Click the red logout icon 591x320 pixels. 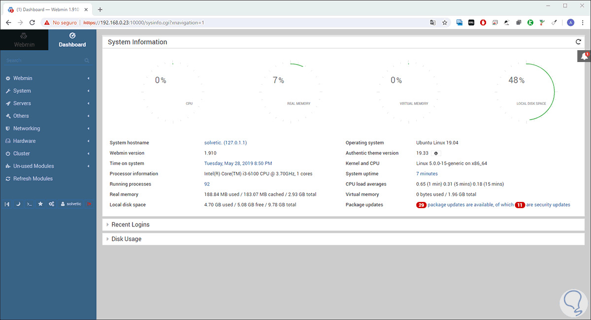[89, 204]
